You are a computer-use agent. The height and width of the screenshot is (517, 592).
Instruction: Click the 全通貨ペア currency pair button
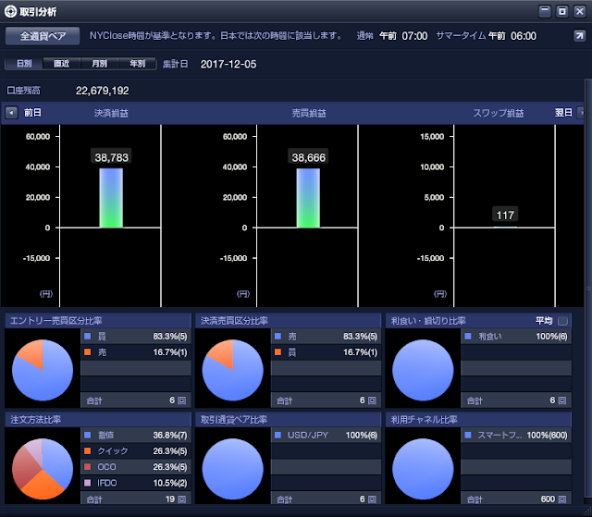click(43, 36)
